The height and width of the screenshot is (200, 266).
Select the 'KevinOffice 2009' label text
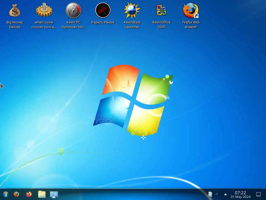pyautogui.click(x=161, y=25)
